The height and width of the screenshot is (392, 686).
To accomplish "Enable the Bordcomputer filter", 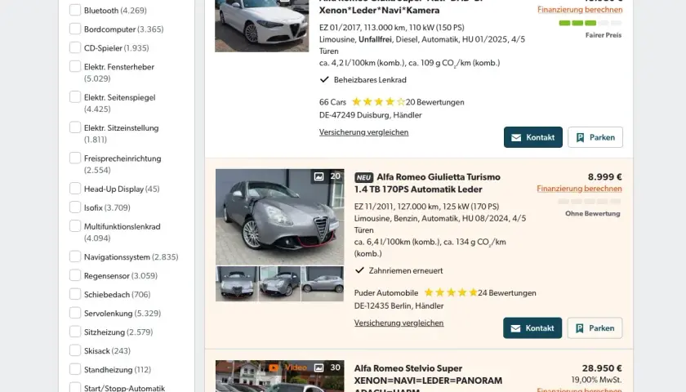I will point(75,29).
